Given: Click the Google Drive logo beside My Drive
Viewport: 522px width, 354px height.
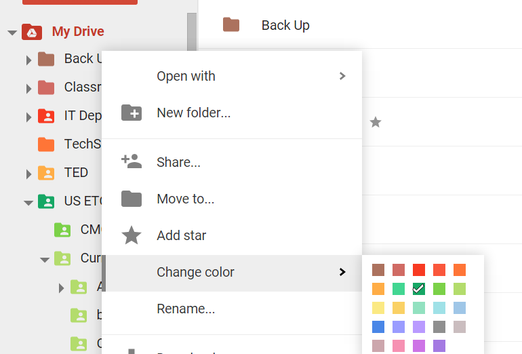Looking at the screenshot, I should click(x=31, y=32).
